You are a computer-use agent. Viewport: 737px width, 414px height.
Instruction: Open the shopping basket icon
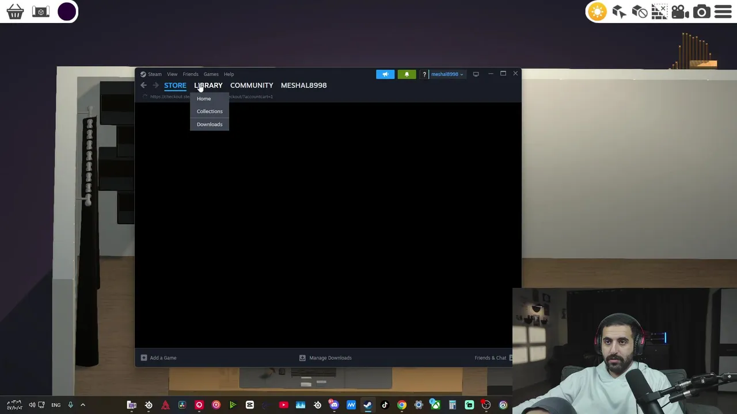(x=15, y=11)
